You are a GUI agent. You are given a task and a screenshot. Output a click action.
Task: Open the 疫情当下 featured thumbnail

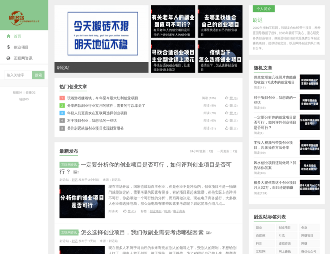click(x=220, y=56)
